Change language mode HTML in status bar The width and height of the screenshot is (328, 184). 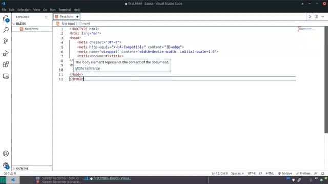(270, 173)
